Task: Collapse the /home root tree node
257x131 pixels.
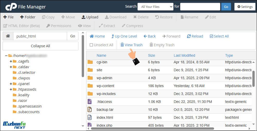Action: click(x=6, y=56)
